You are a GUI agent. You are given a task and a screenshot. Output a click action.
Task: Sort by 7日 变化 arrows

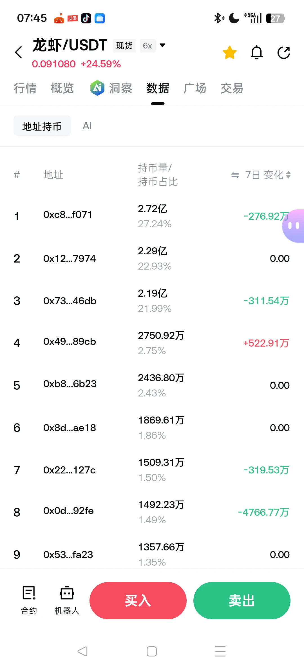[x=288, y=175]
